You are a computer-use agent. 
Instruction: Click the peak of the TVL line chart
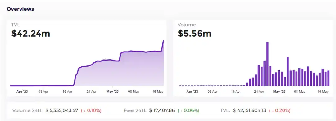[164, 41]
